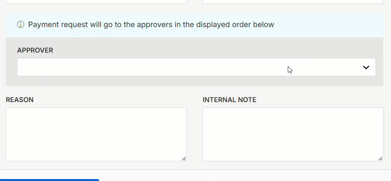391x181 pixels.
Task: Click the REASON field label
Action: pyautogui.click(x=20, y=100)
